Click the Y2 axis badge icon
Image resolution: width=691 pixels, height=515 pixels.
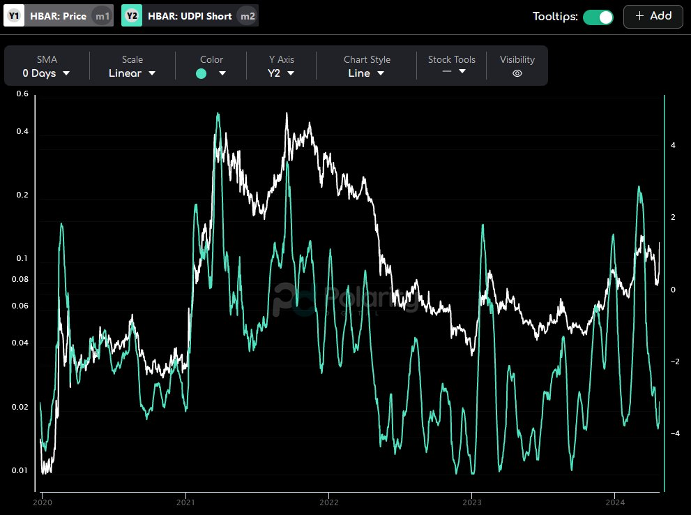coord(132,16)
